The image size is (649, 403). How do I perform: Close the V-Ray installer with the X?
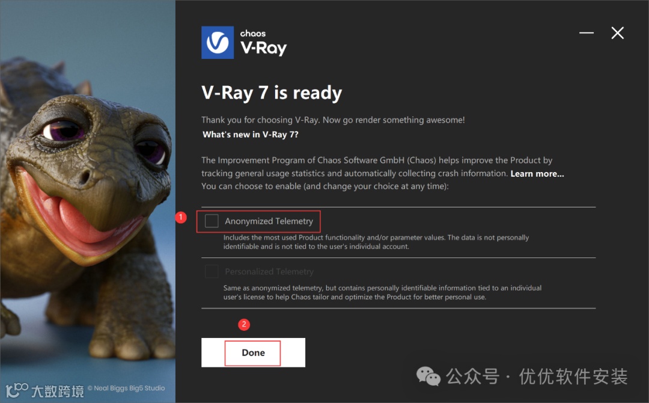(618, 32)
